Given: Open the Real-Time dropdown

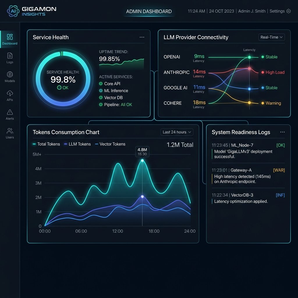Looking at the screenshot, I should coord(272,37).
